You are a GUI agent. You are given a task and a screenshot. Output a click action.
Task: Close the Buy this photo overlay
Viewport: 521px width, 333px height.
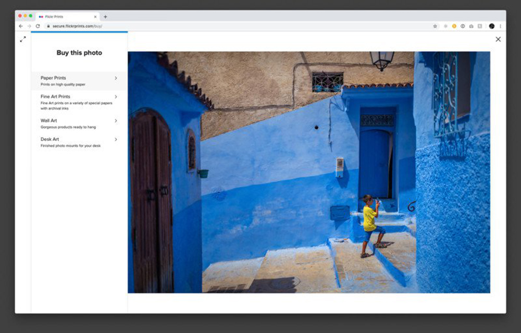point(498,39)
